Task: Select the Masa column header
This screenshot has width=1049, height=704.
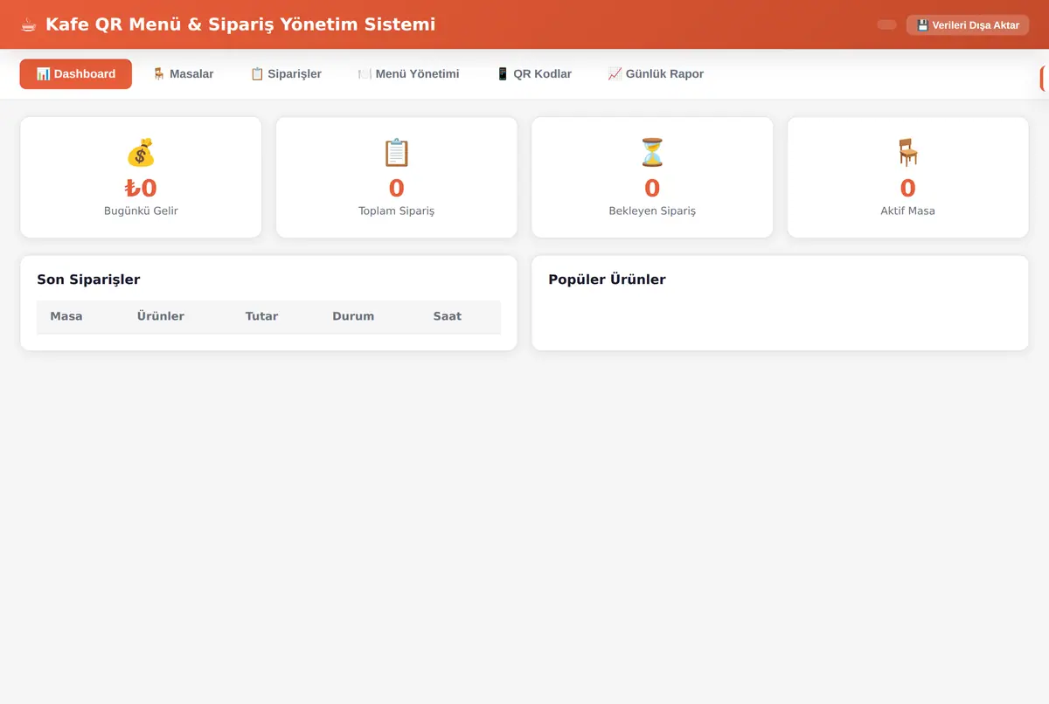Action: click(x=66, y=316)
